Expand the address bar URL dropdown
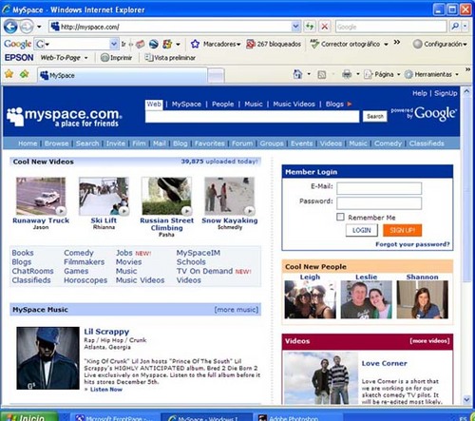Viewport: 475px width, 421px height. (x=295, y=27)
